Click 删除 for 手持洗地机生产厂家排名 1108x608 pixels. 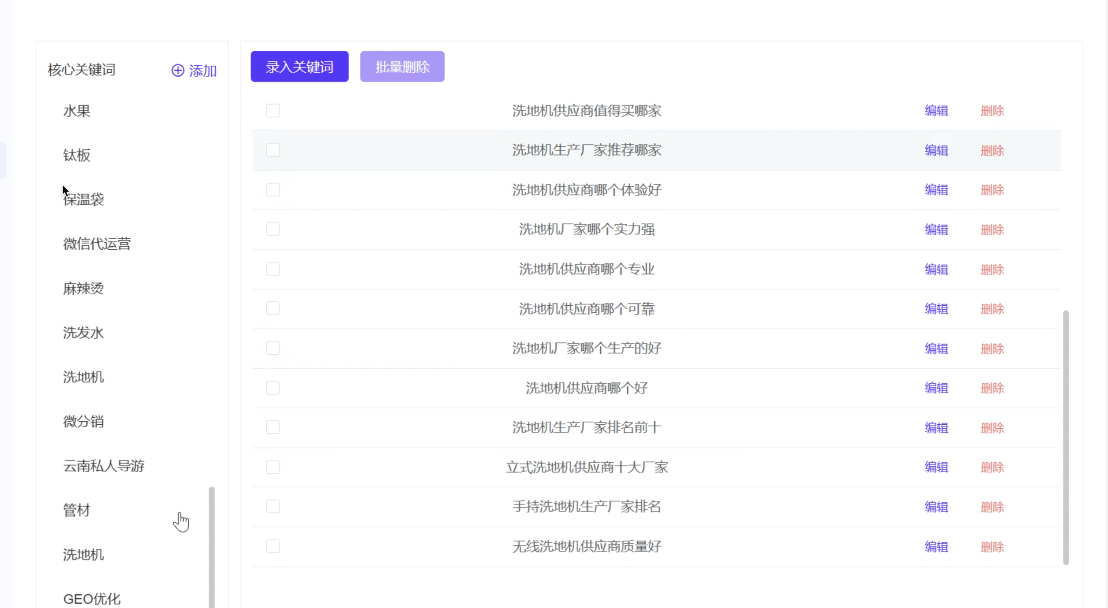[992, 507]
